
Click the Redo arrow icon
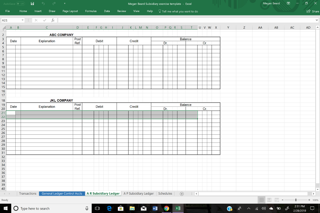point(54,4)
